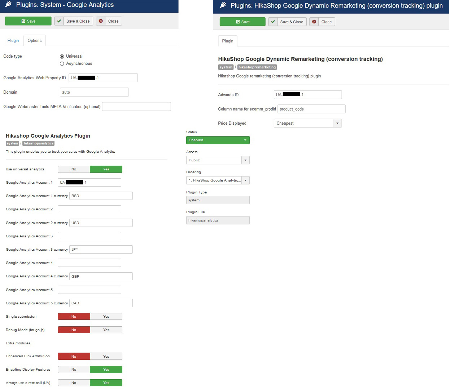Screen dimensions: 459x389
Task: Open Access dropdown showing Public
Action: click(x=218, y=160)
